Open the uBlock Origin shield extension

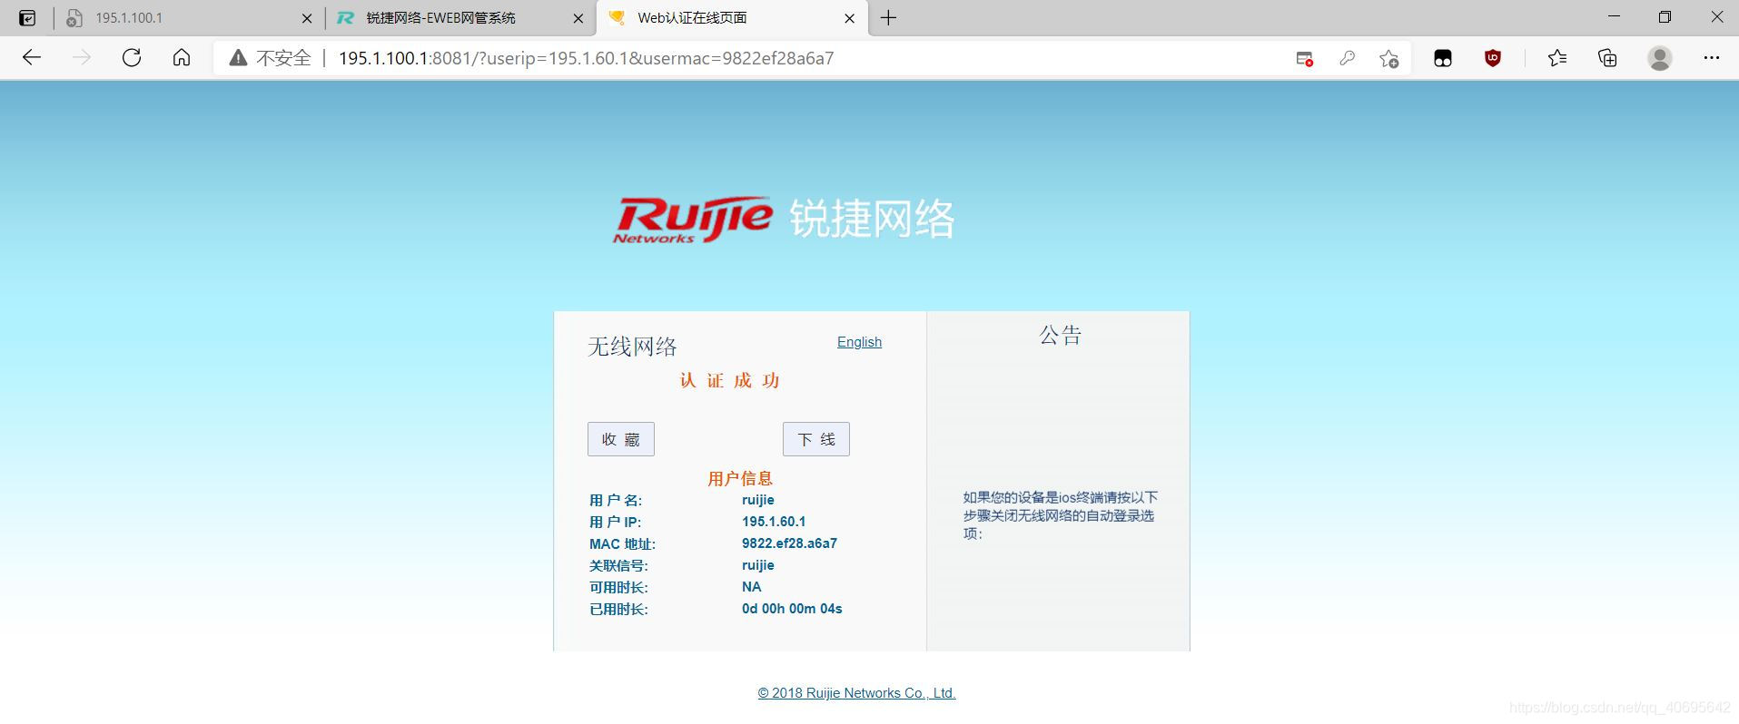pyautogui.click(x=1492, y=58)
